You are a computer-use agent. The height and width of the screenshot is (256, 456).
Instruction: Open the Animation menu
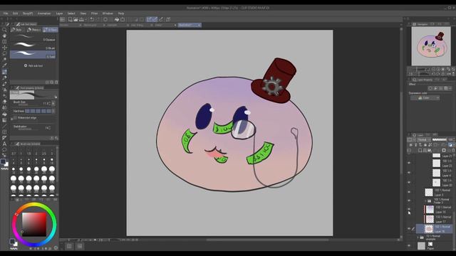[x=44, y=14]
